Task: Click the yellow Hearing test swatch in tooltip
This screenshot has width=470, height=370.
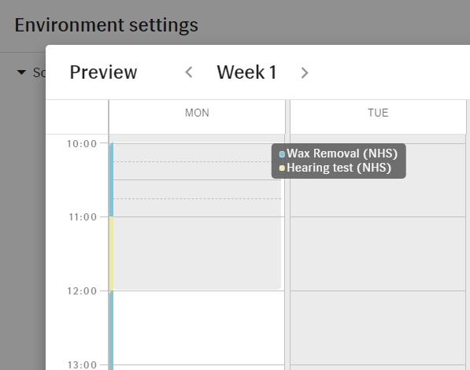Action: (x=282, y=168)
